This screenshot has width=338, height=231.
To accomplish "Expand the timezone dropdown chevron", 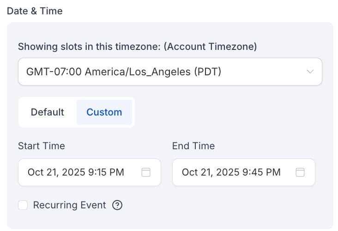I will coord(310,72).
